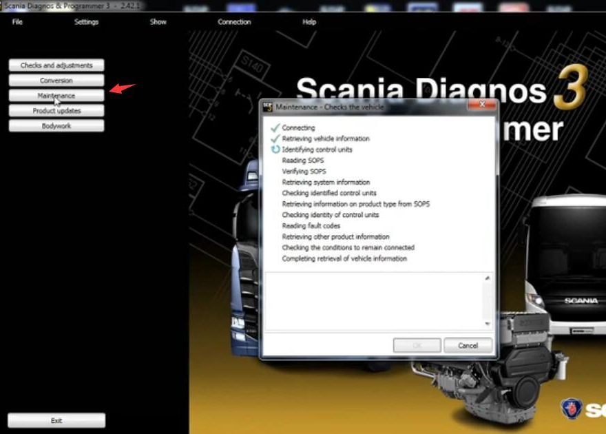Click the 'Verifying SOPS' step
606x434 pixels.
coord(304,172)
